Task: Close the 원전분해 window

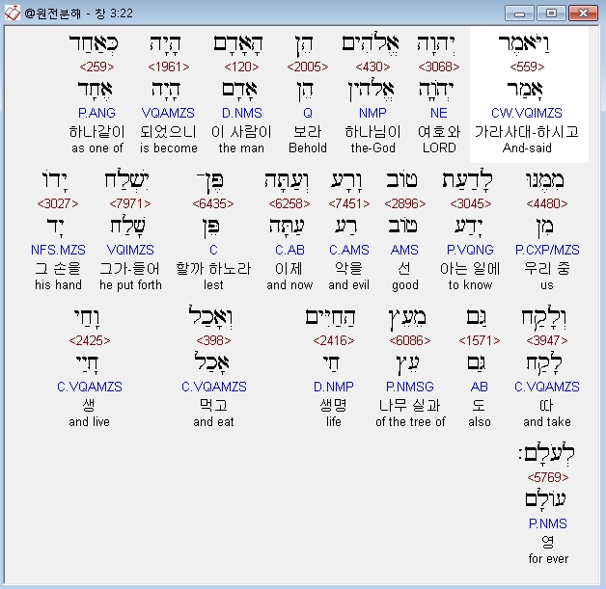Action: [x=583, y=13]
